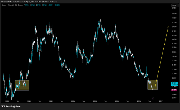Click the 2,1000 price axis label
The image size is (180, 110).
pos(174,31)
